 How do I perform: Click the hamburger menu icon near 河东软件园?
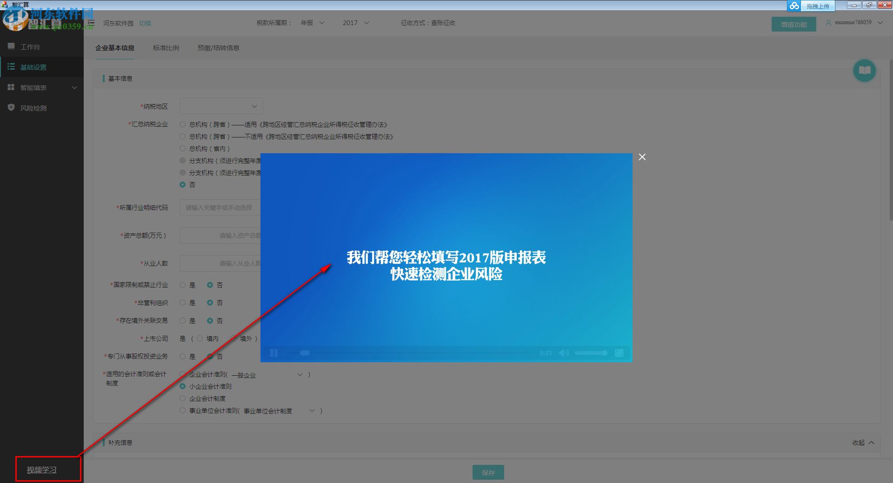point(91,23)
